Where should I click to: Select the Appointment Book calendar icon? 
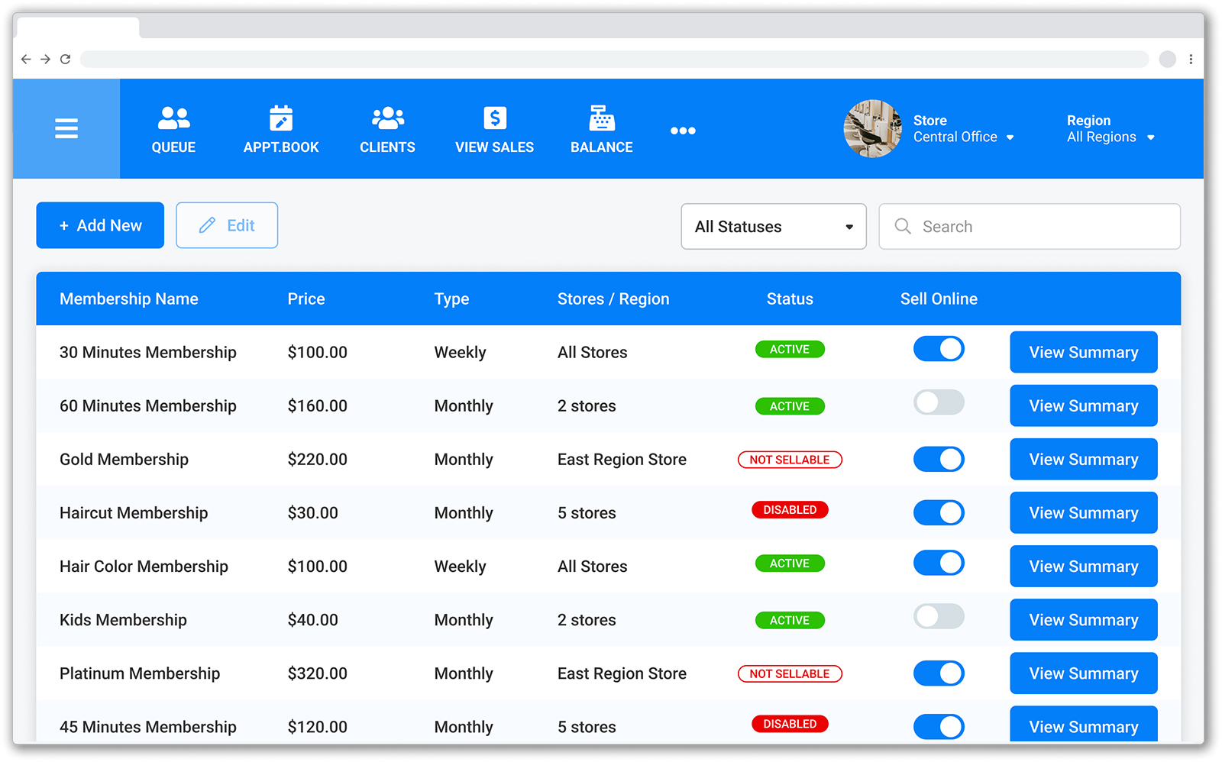pos(280,118)
